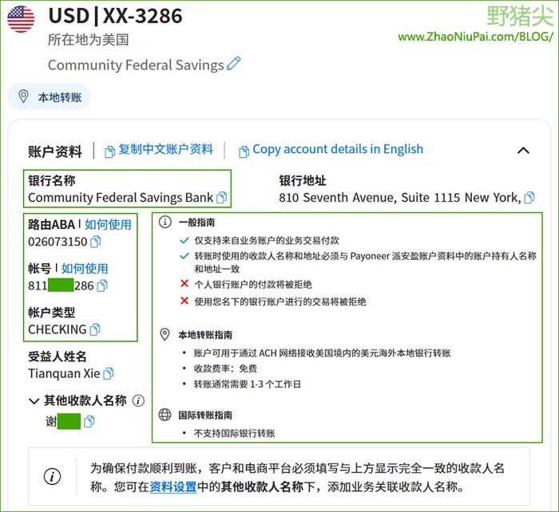Click the info icon in the bottom notice
The width and height of the screenshot is (559, 512).
[53, 476]
